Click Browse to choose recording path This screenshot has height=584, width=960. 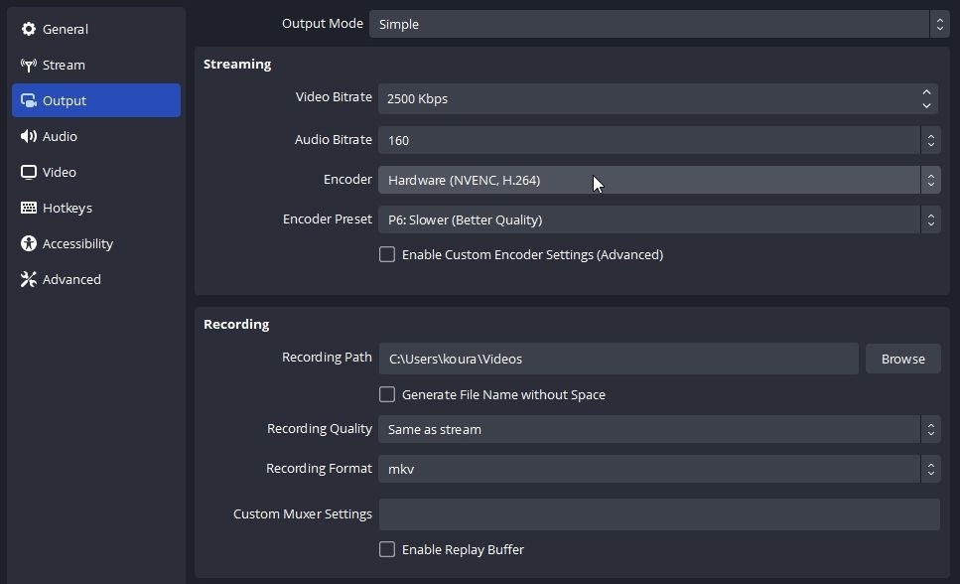click(902, 359)
